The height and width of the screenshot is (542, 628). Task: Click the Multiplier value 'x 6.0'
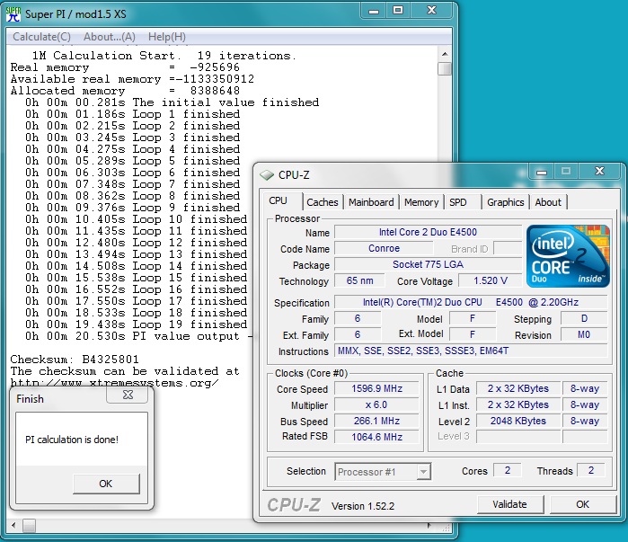pos(376,404)
